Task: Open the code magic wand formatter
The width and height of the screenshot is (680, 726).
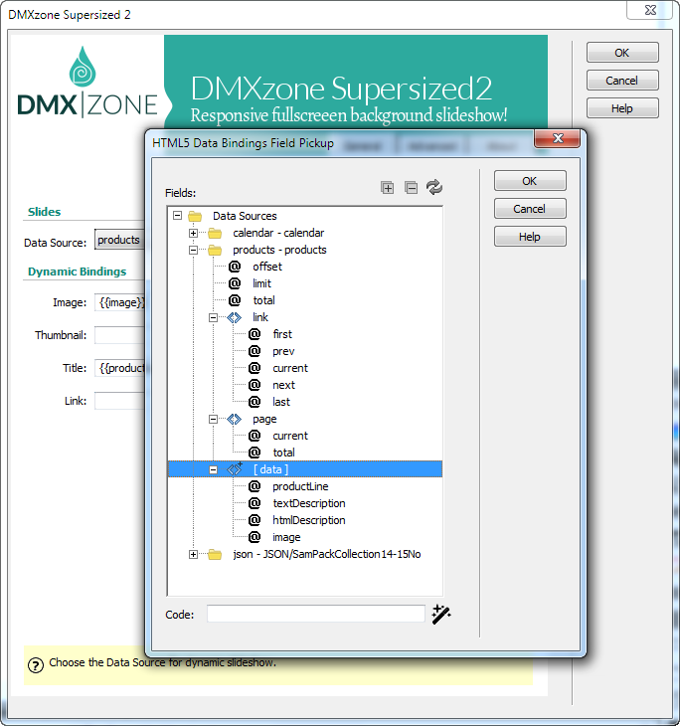Action: point(441,615)
